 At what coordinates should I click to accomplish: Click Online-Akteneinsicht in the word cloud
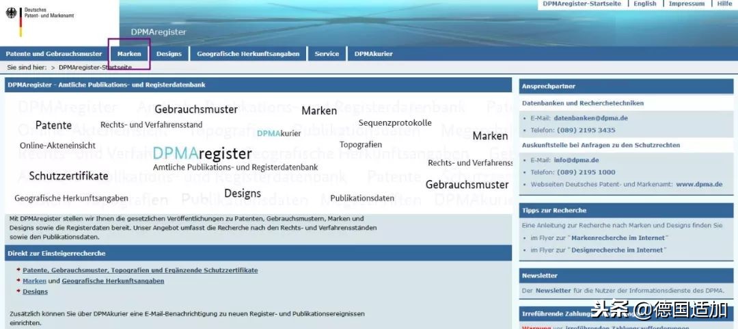click(x=57, y=146)
